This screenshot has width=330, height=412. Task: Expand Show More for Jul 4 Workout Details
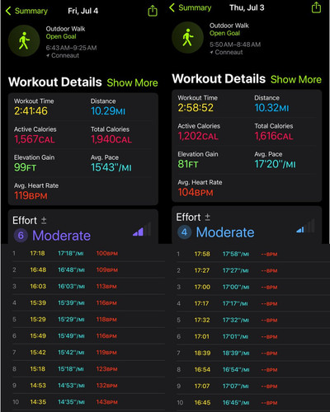[x=132, y=82]
